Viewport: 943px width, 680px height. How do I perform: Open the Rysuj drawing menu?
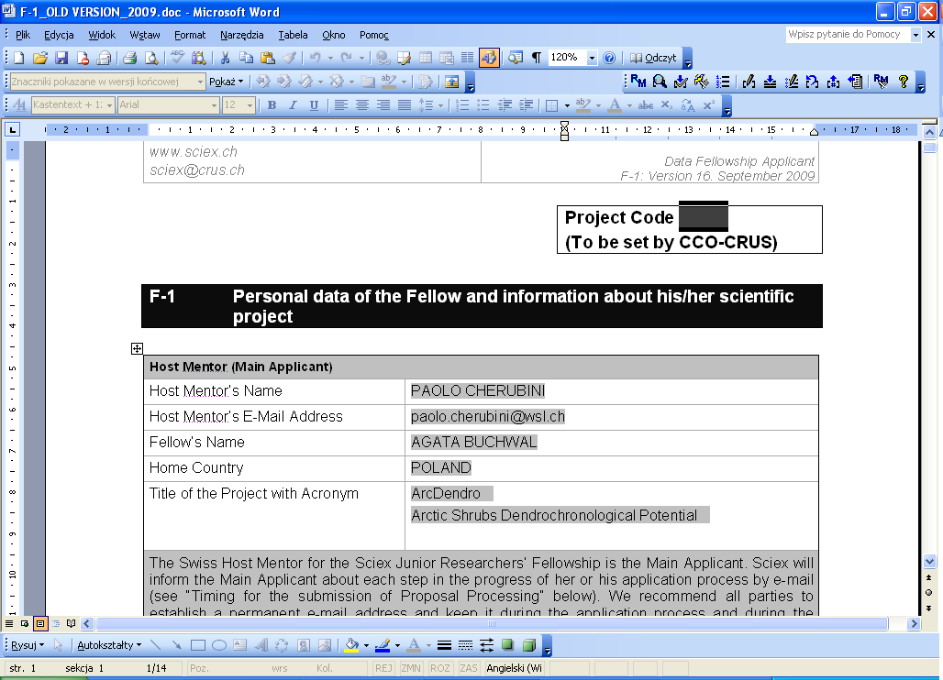28,645
